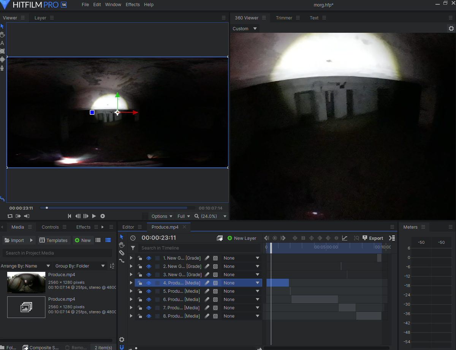Open timeline settings gear at the bottom left

tap(122, 340)
